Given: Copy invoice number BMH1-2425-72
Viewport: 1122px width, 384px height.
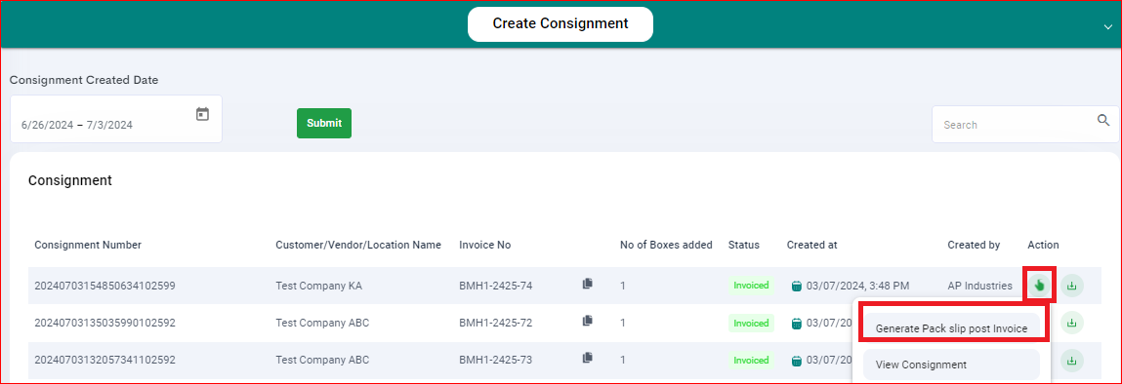Looking at the screenshot, I should tap(588, 321).
